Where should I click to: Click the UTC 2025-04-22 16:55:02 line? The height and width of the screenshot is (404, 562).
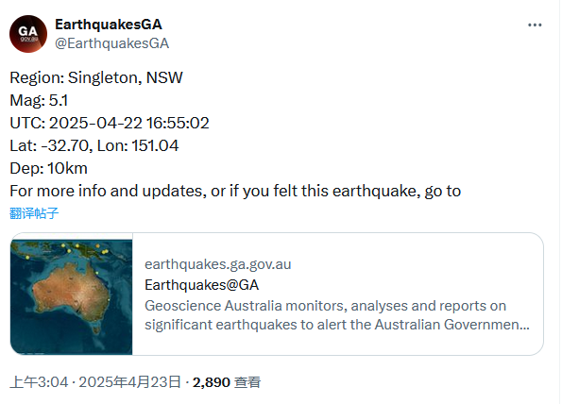click(x=110, y=124)
